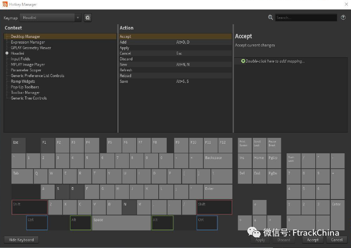Click the S key on virtual keyboard
351x248 pixels.
coord(62,192)
